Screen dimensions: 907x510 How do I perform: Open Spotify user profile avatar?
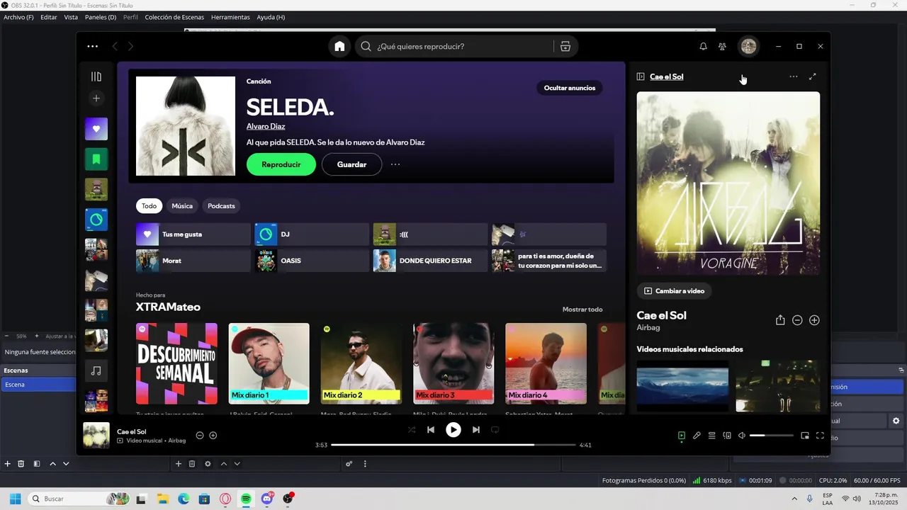pyautogui.click(x=748, y=46)
